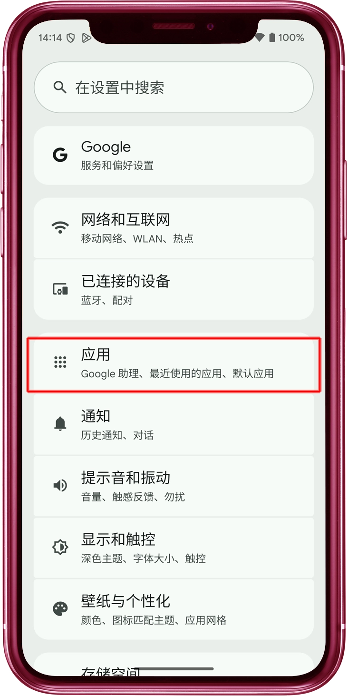Viewport: 348px width, 696px height.
Task: Select the display brightness icon
Action: tap(60, 547)
